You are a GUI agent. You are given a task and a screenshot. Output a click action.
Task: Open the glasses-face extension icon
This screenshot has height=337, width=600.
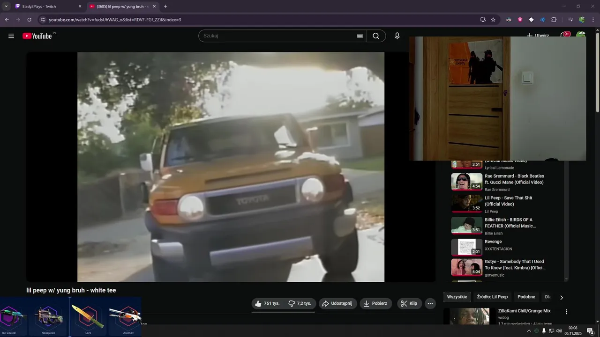pyautogui.click(x=509, y=20)
